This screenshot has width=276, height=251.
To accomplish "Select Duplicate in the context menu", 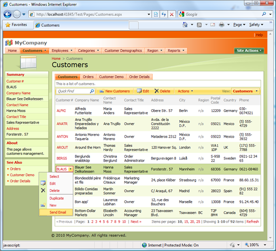I will [x=56, y=198].
